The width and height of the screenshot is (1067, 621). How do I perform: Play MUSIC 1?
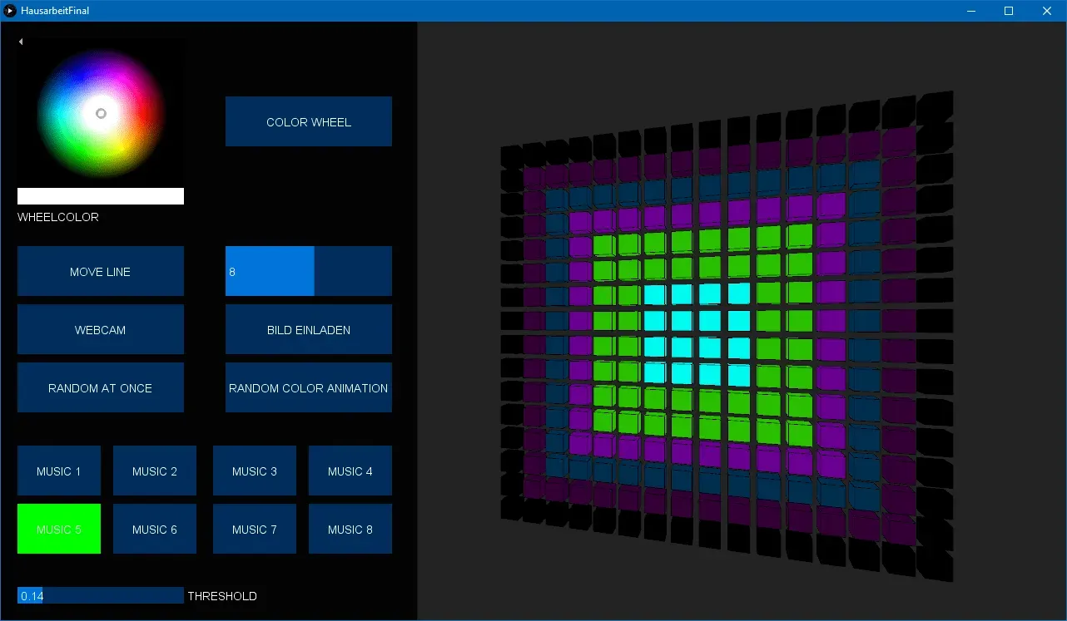59,471
